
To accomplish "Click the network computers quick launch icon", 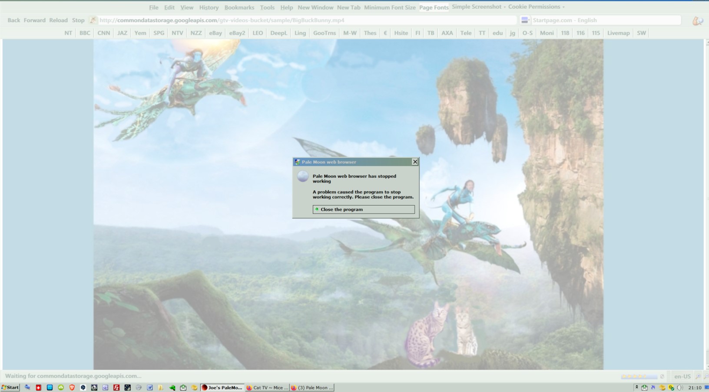I will 27,387.
